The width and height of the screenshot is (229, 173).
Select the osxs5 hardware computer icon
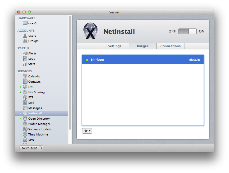coord(25,23)
